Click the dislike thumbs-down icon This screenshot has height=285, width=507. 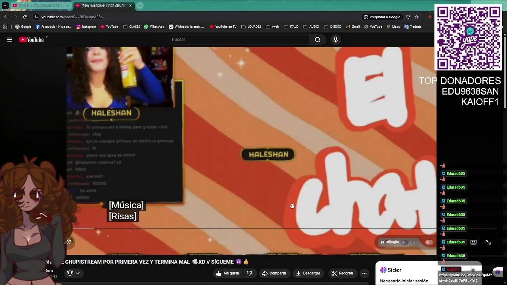point(249,273)
